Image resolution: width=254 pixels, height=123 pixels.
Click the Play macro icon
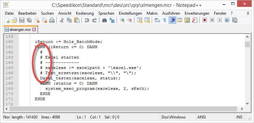(219, 20)
